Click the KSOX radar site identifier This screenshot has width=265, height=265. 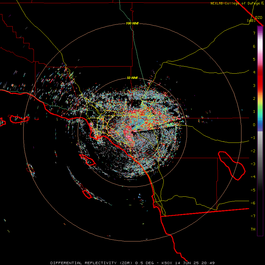pyautogui.click(x=167, y=263)
